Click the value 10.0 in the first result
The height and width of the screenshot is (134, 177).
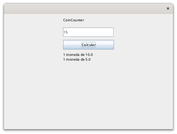pyautogui.click(x=89, y=55)
